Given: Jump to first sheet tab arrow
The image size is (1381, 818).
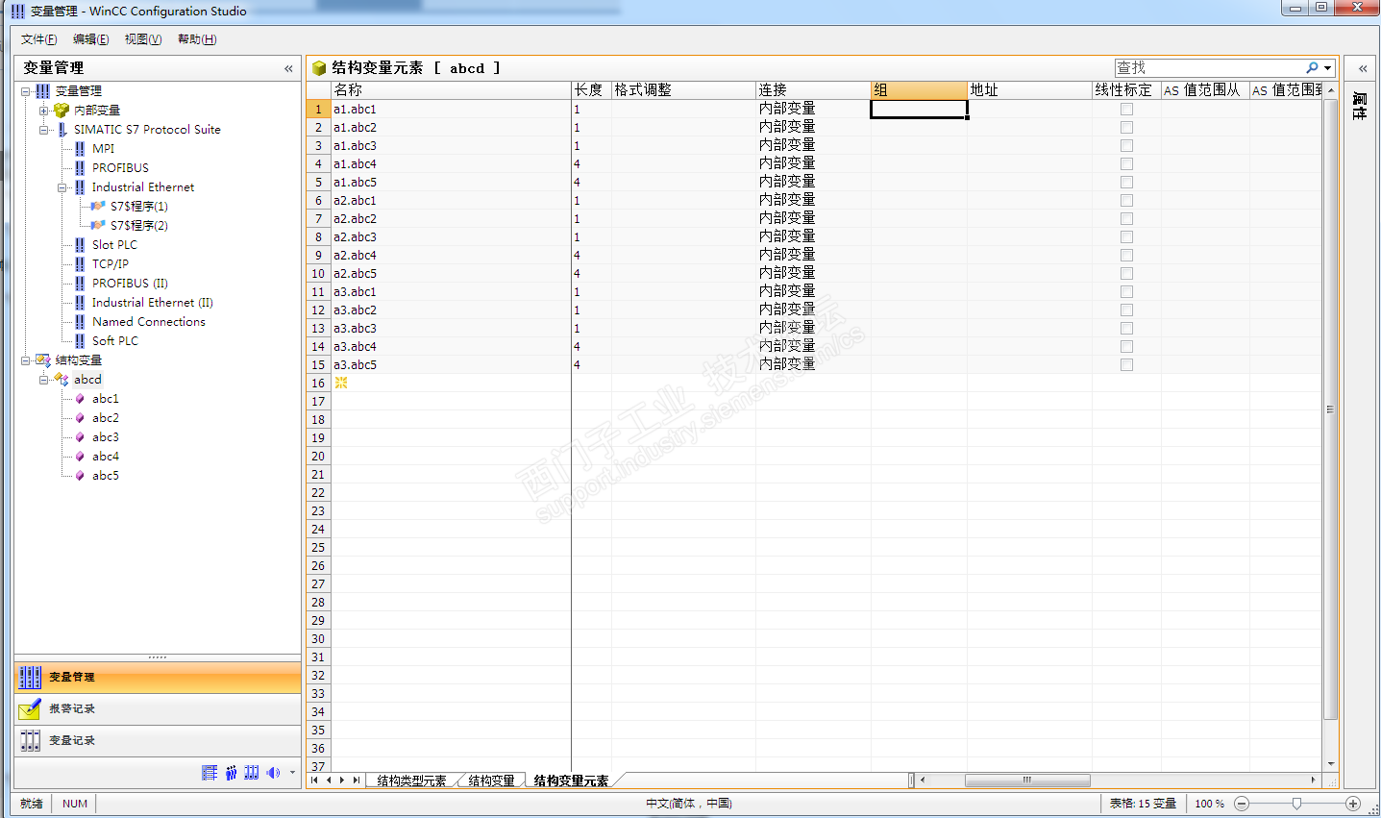Looking at the screenshot, I should (314, 781).
